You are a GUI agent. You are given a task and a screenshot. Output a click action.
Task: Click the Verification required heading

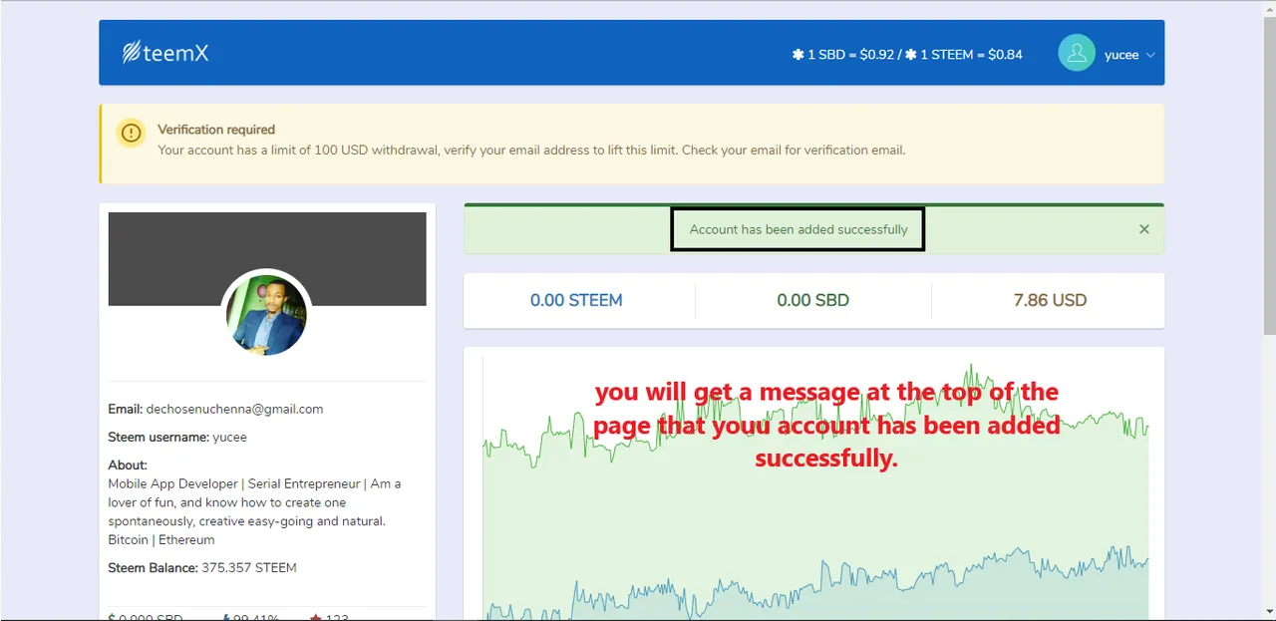[216, 130]
